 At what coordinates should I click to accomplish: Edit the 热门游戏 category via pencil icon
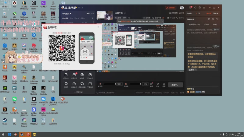(129, 18)
